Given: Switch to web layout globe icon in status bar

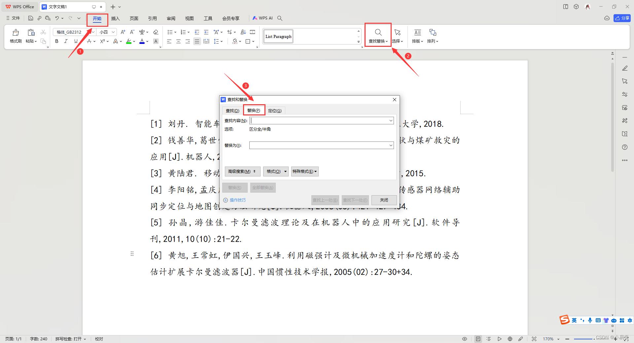Looking at the screenshot, I should (510, 339).
